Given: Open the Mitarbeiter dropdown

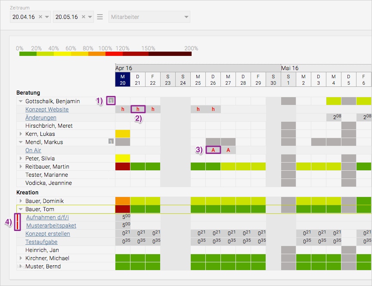Looking at the screenshot, I should coord(149,17).
